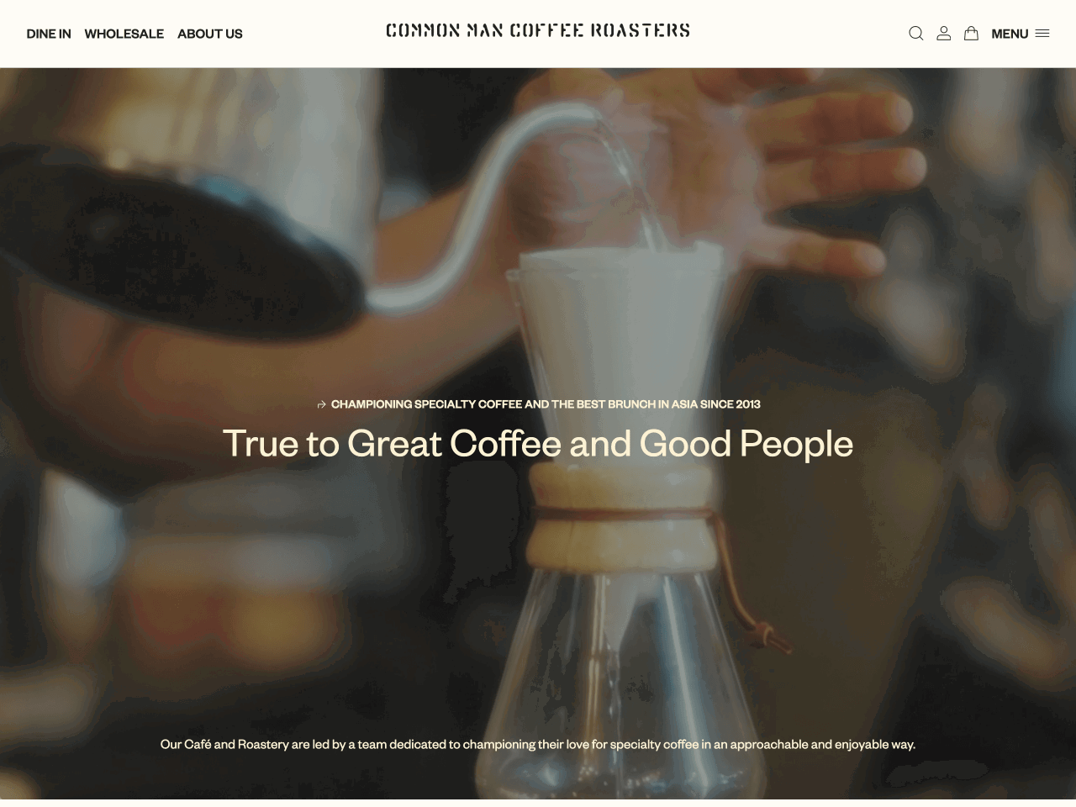Click the small arrow icon before the tagline
This screenshot has height=807, width=1076.
click(x=321, y=404)
